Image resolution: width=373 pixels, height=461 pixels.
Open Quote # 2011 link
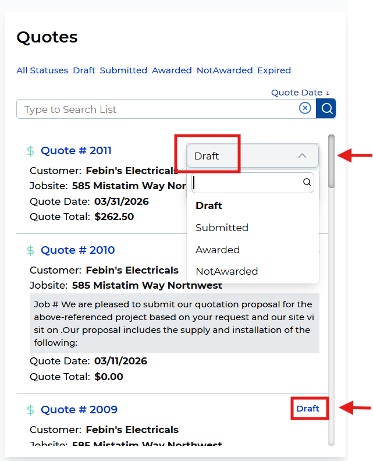pyautogui.click(x=76, y=151)
